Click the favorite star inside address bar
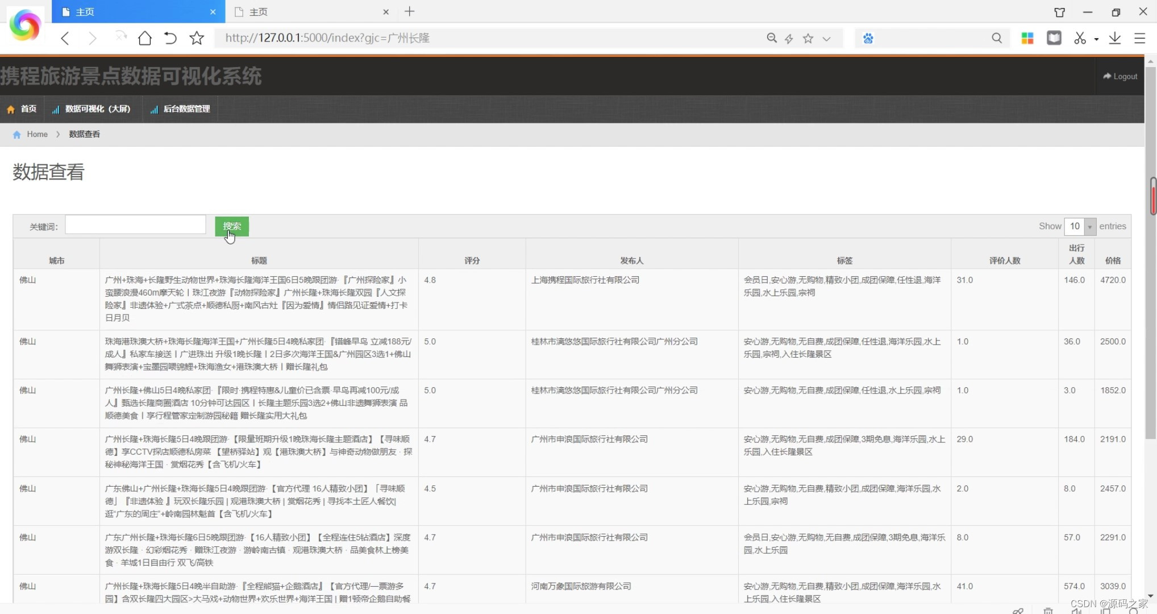 (808, 38)
